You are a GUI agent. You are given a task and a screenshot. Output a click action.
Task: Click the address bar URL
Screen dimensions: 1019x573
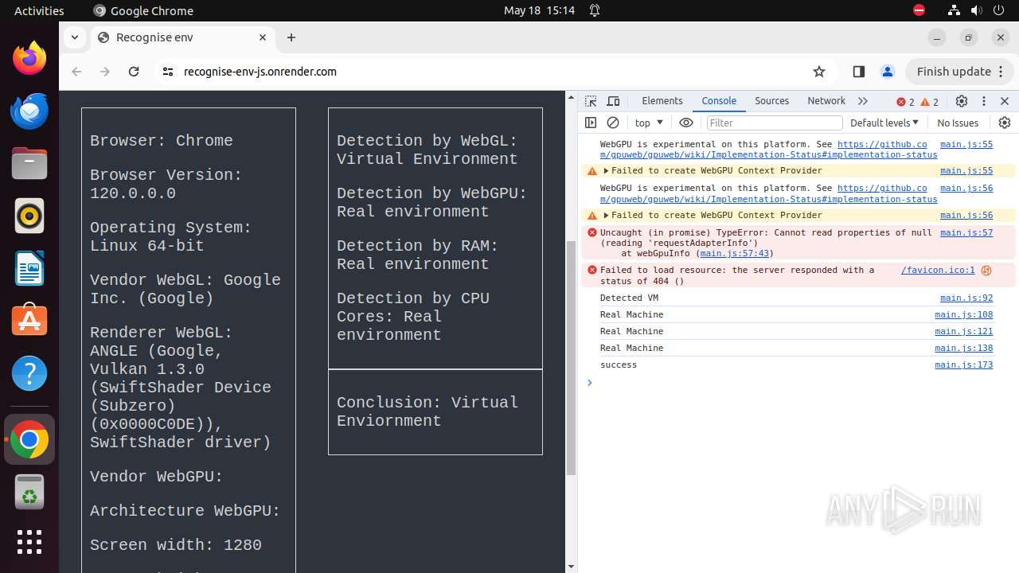(x=260, y=72)
